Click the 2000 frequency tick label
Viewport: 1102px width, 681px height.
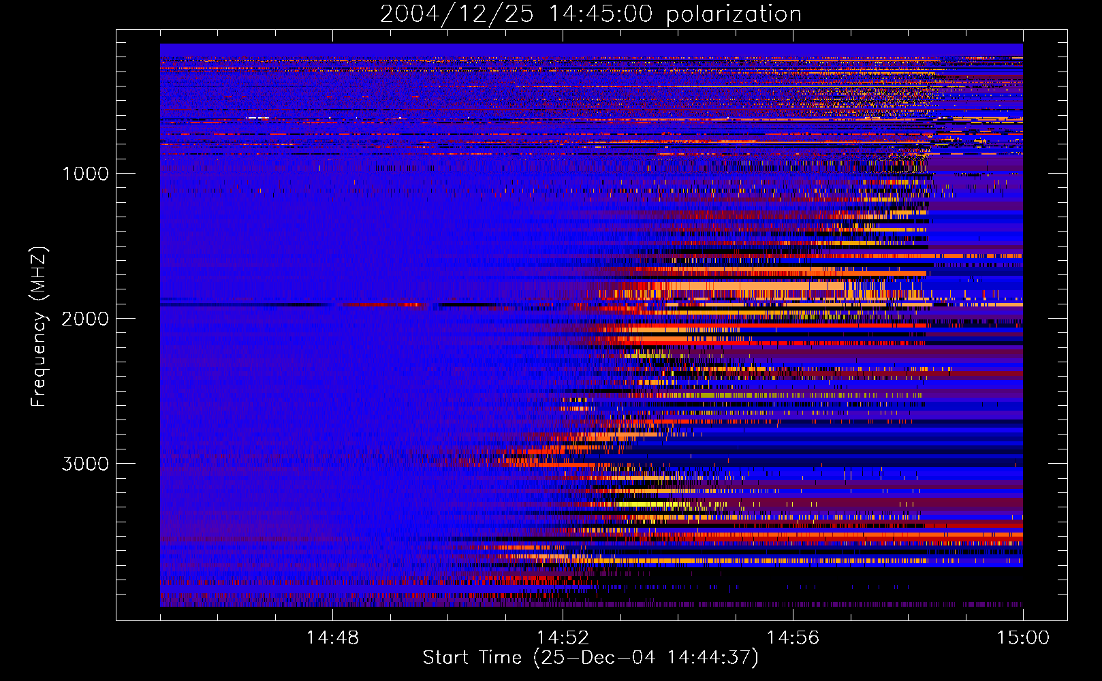(85, 319)
